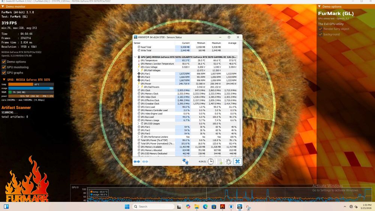The width and height of the screenshot is (375, 211).
Task: Open Microsoft Edge from taskbar
Action: 205,206
